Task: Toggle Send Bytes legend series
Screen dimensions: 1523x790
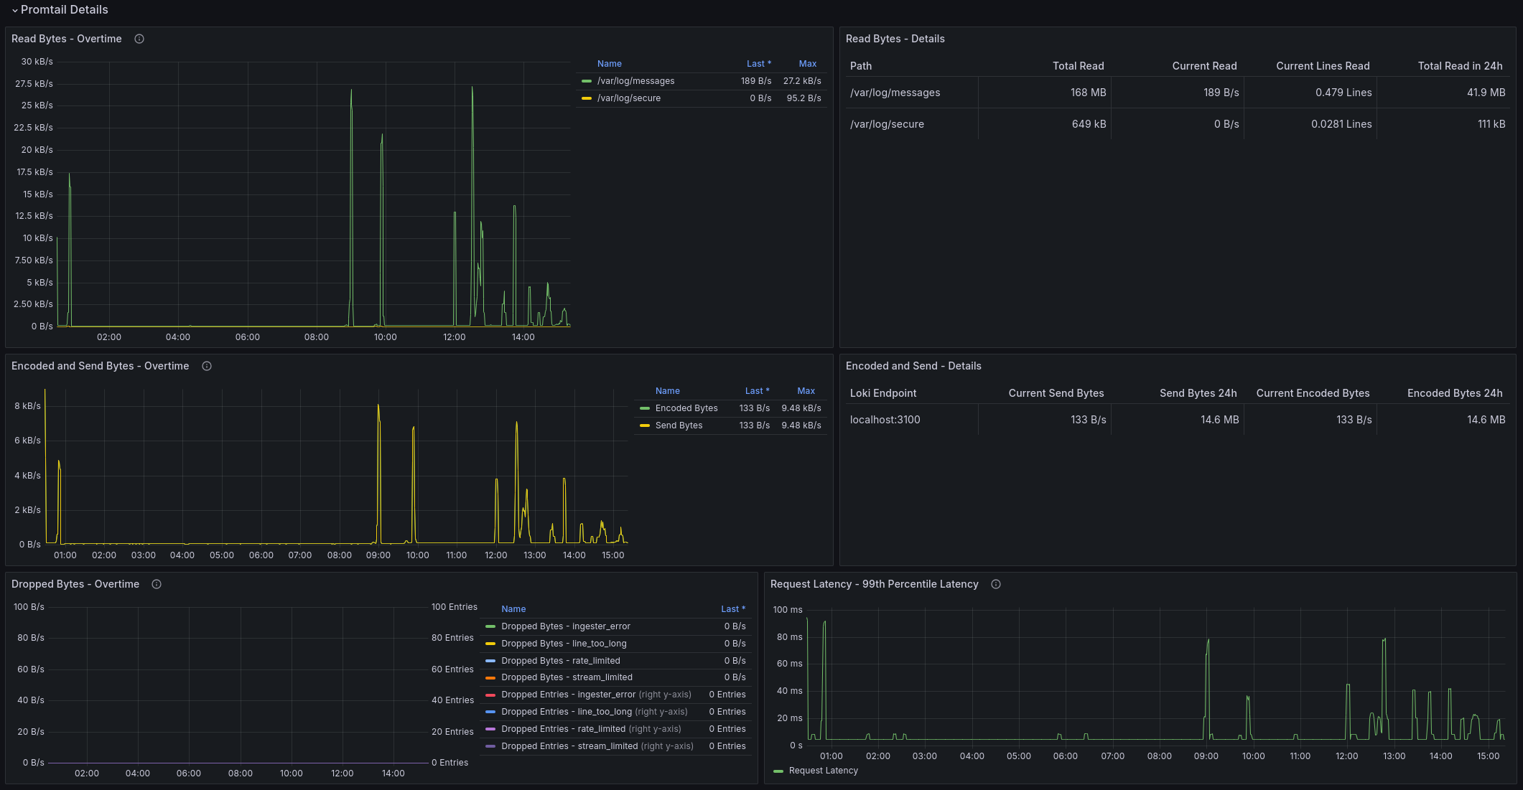Action: tap(679, 425)
